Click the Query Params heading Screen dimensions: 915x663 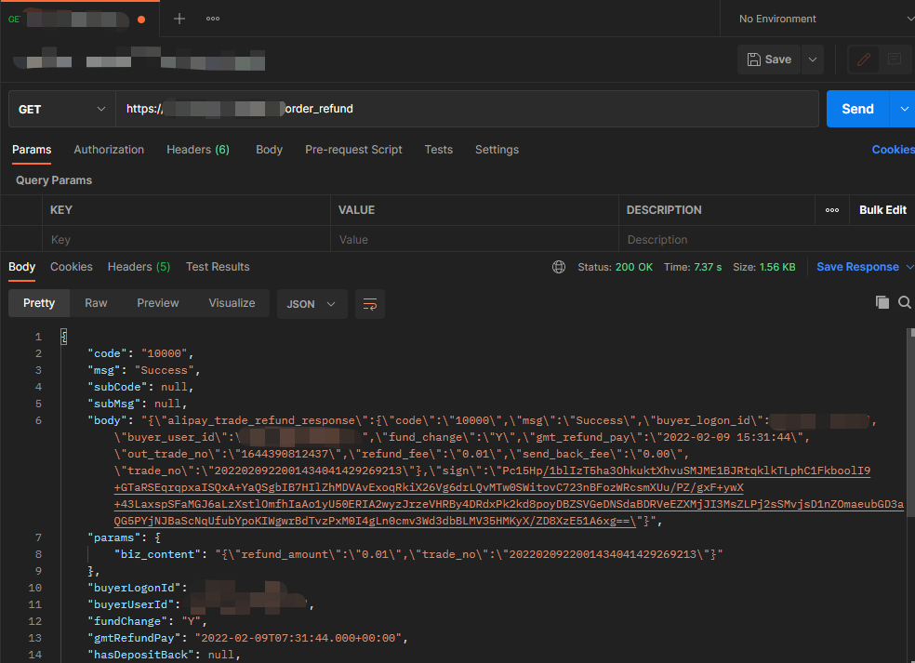coord(54,180)
